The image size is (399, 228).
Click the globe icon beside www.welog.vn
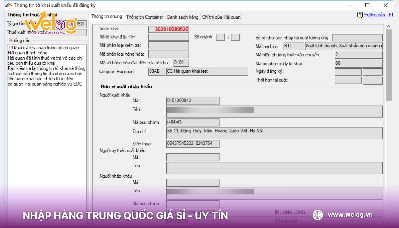pyautogui.click(x=318, y=215)
